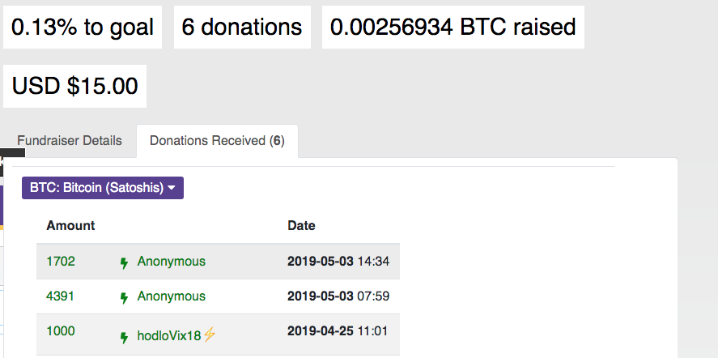The image size is (718, 358).
Task: Click the 2019-04-25 11:01 date cell
Action: pyautogui.click(x=338, y=331)
